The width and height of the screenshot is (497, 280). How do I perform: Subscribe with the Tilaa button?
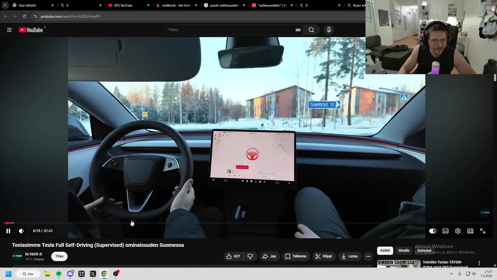click(59, 256)
